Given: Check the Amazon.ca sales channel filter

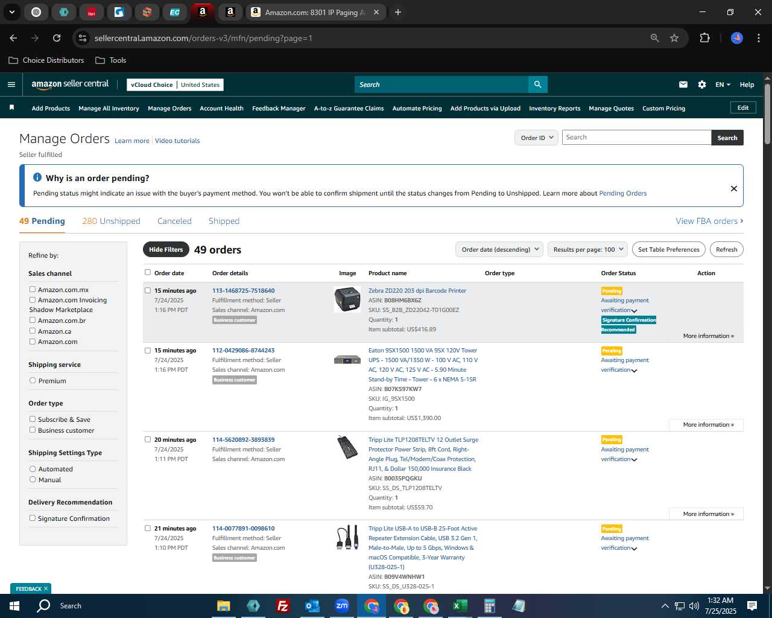Looking at the screenshot, I should 33,331.
